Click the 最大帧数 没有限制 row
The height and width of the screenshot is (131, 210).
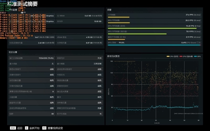[x=80, y=64]
